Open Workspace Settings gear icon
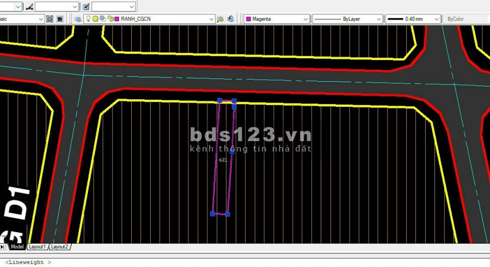Image resolution: width=490 pixels, height=267 pixels. click(x=50, y=19)
